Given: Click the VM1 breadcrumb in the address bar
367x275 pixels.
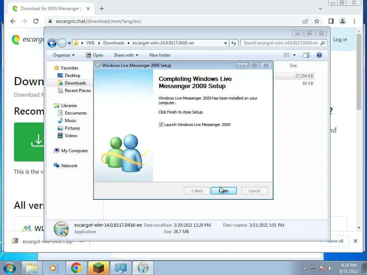Looking at the screenshot, I should (x=90, y=43).
